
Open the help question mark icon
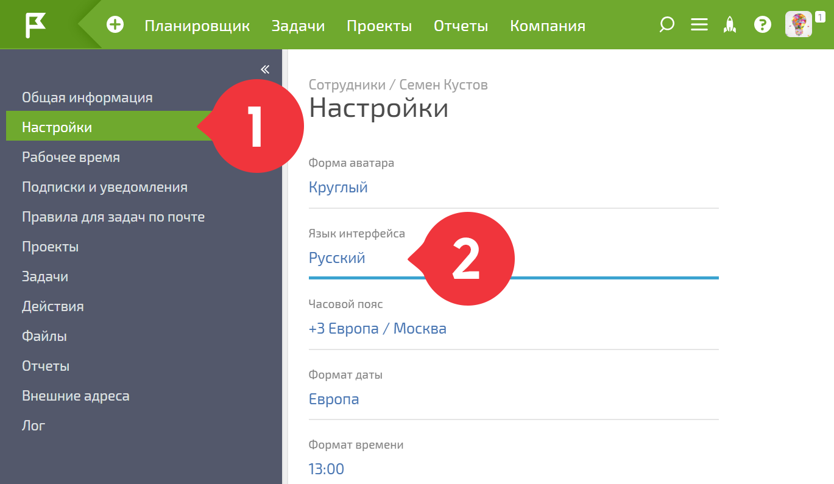coord(763,25)
